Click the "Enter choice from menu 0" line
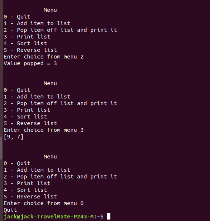This screenshot has height=221, width=210. (x=44, y=203)
